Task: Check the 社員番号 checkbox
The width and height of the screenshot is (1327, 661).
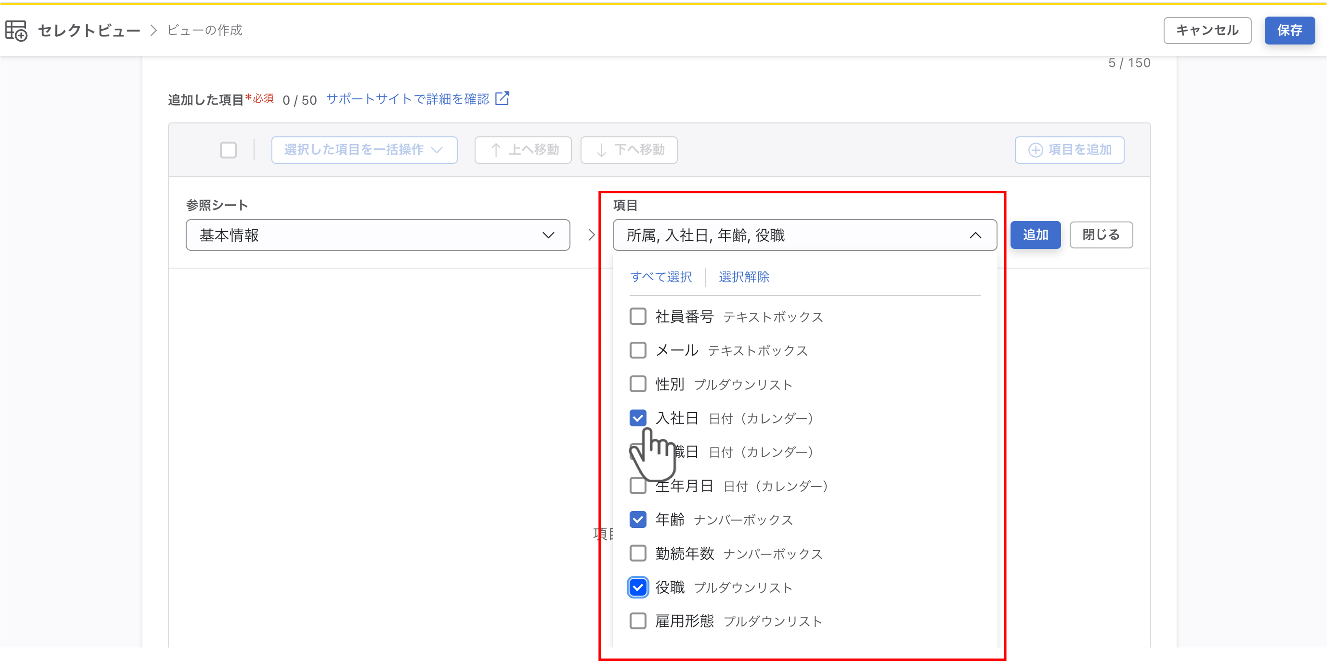Action: point(638,316)
